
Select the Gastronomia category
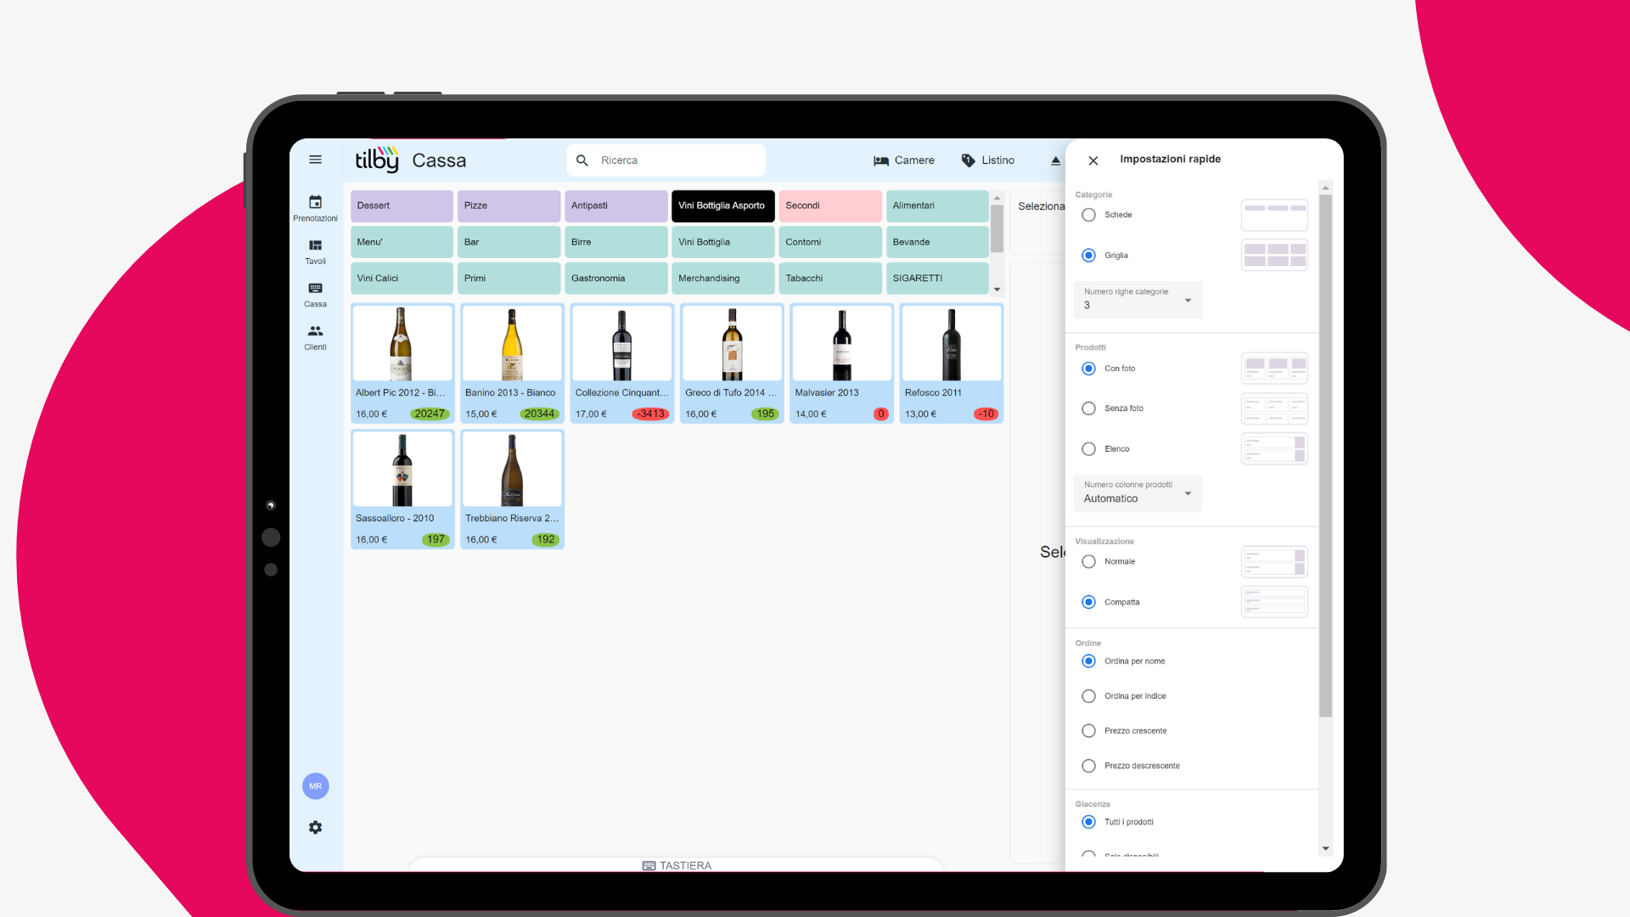(x=616, y=278)
